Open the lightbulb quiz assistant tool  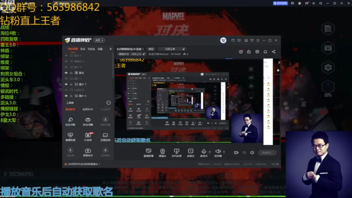pyautogui.click(x=88, y=152)
